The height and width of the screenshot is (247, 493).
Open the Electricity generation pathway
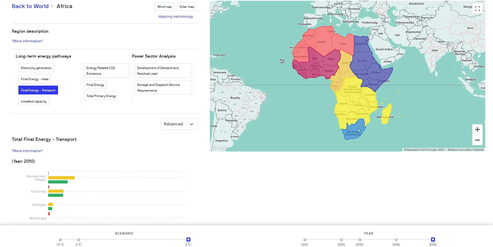pos(36,68)
